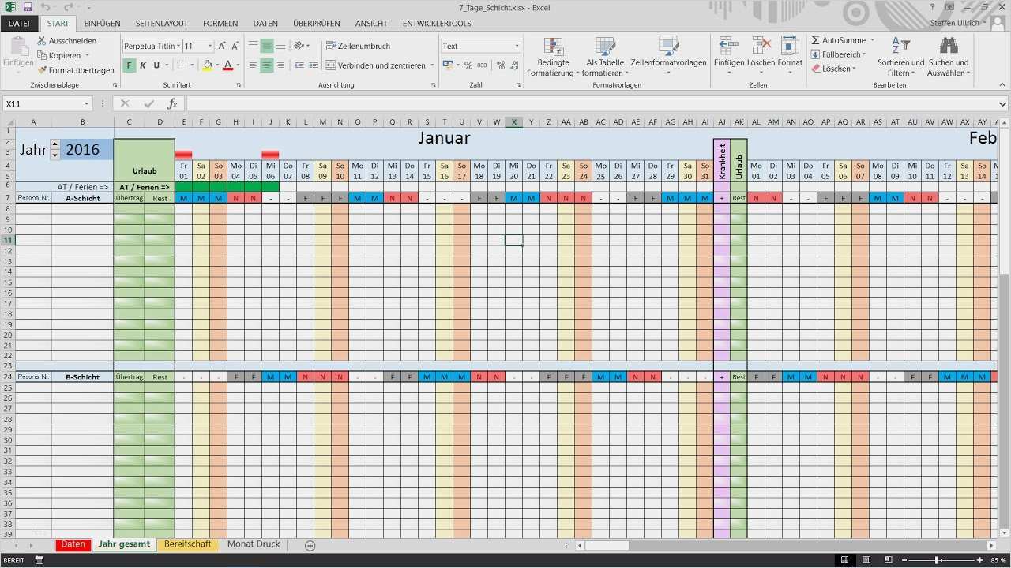Image resolution: width=1011 pixels, height=568 pixels.
Task: Open the DATEI tab
Action: coord(19,24)
